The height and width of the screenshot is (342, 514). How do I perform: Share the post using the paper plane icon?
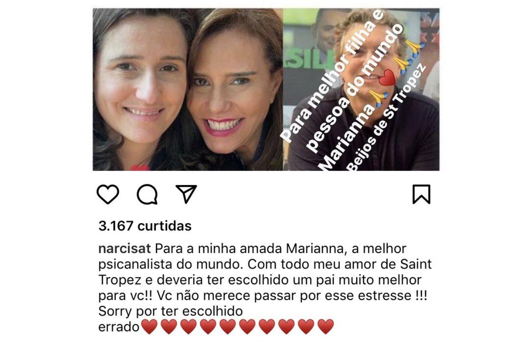point(186,194)
